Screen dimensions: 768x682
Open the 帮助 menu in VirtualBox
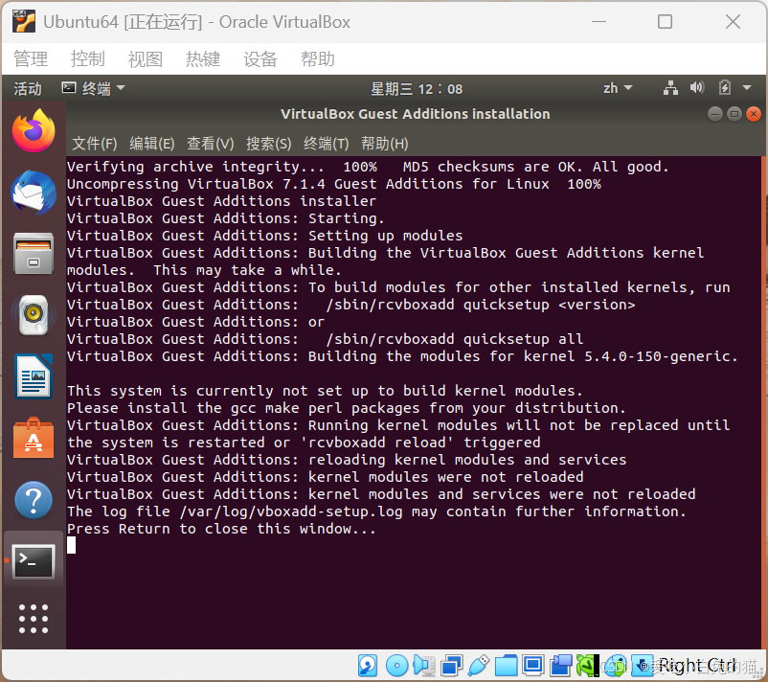click(318, 58)
